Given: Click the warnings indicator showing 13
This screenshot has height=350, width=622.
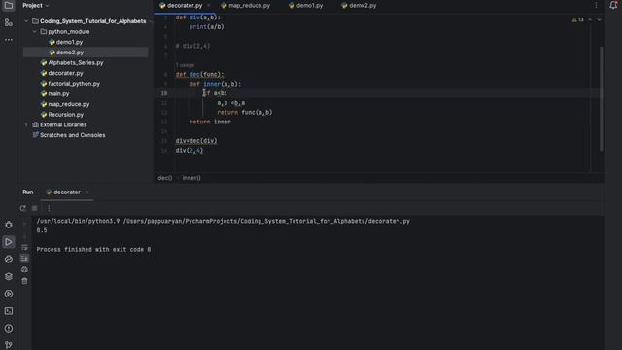Looking at the screenshot, I should tap(578, 19).
